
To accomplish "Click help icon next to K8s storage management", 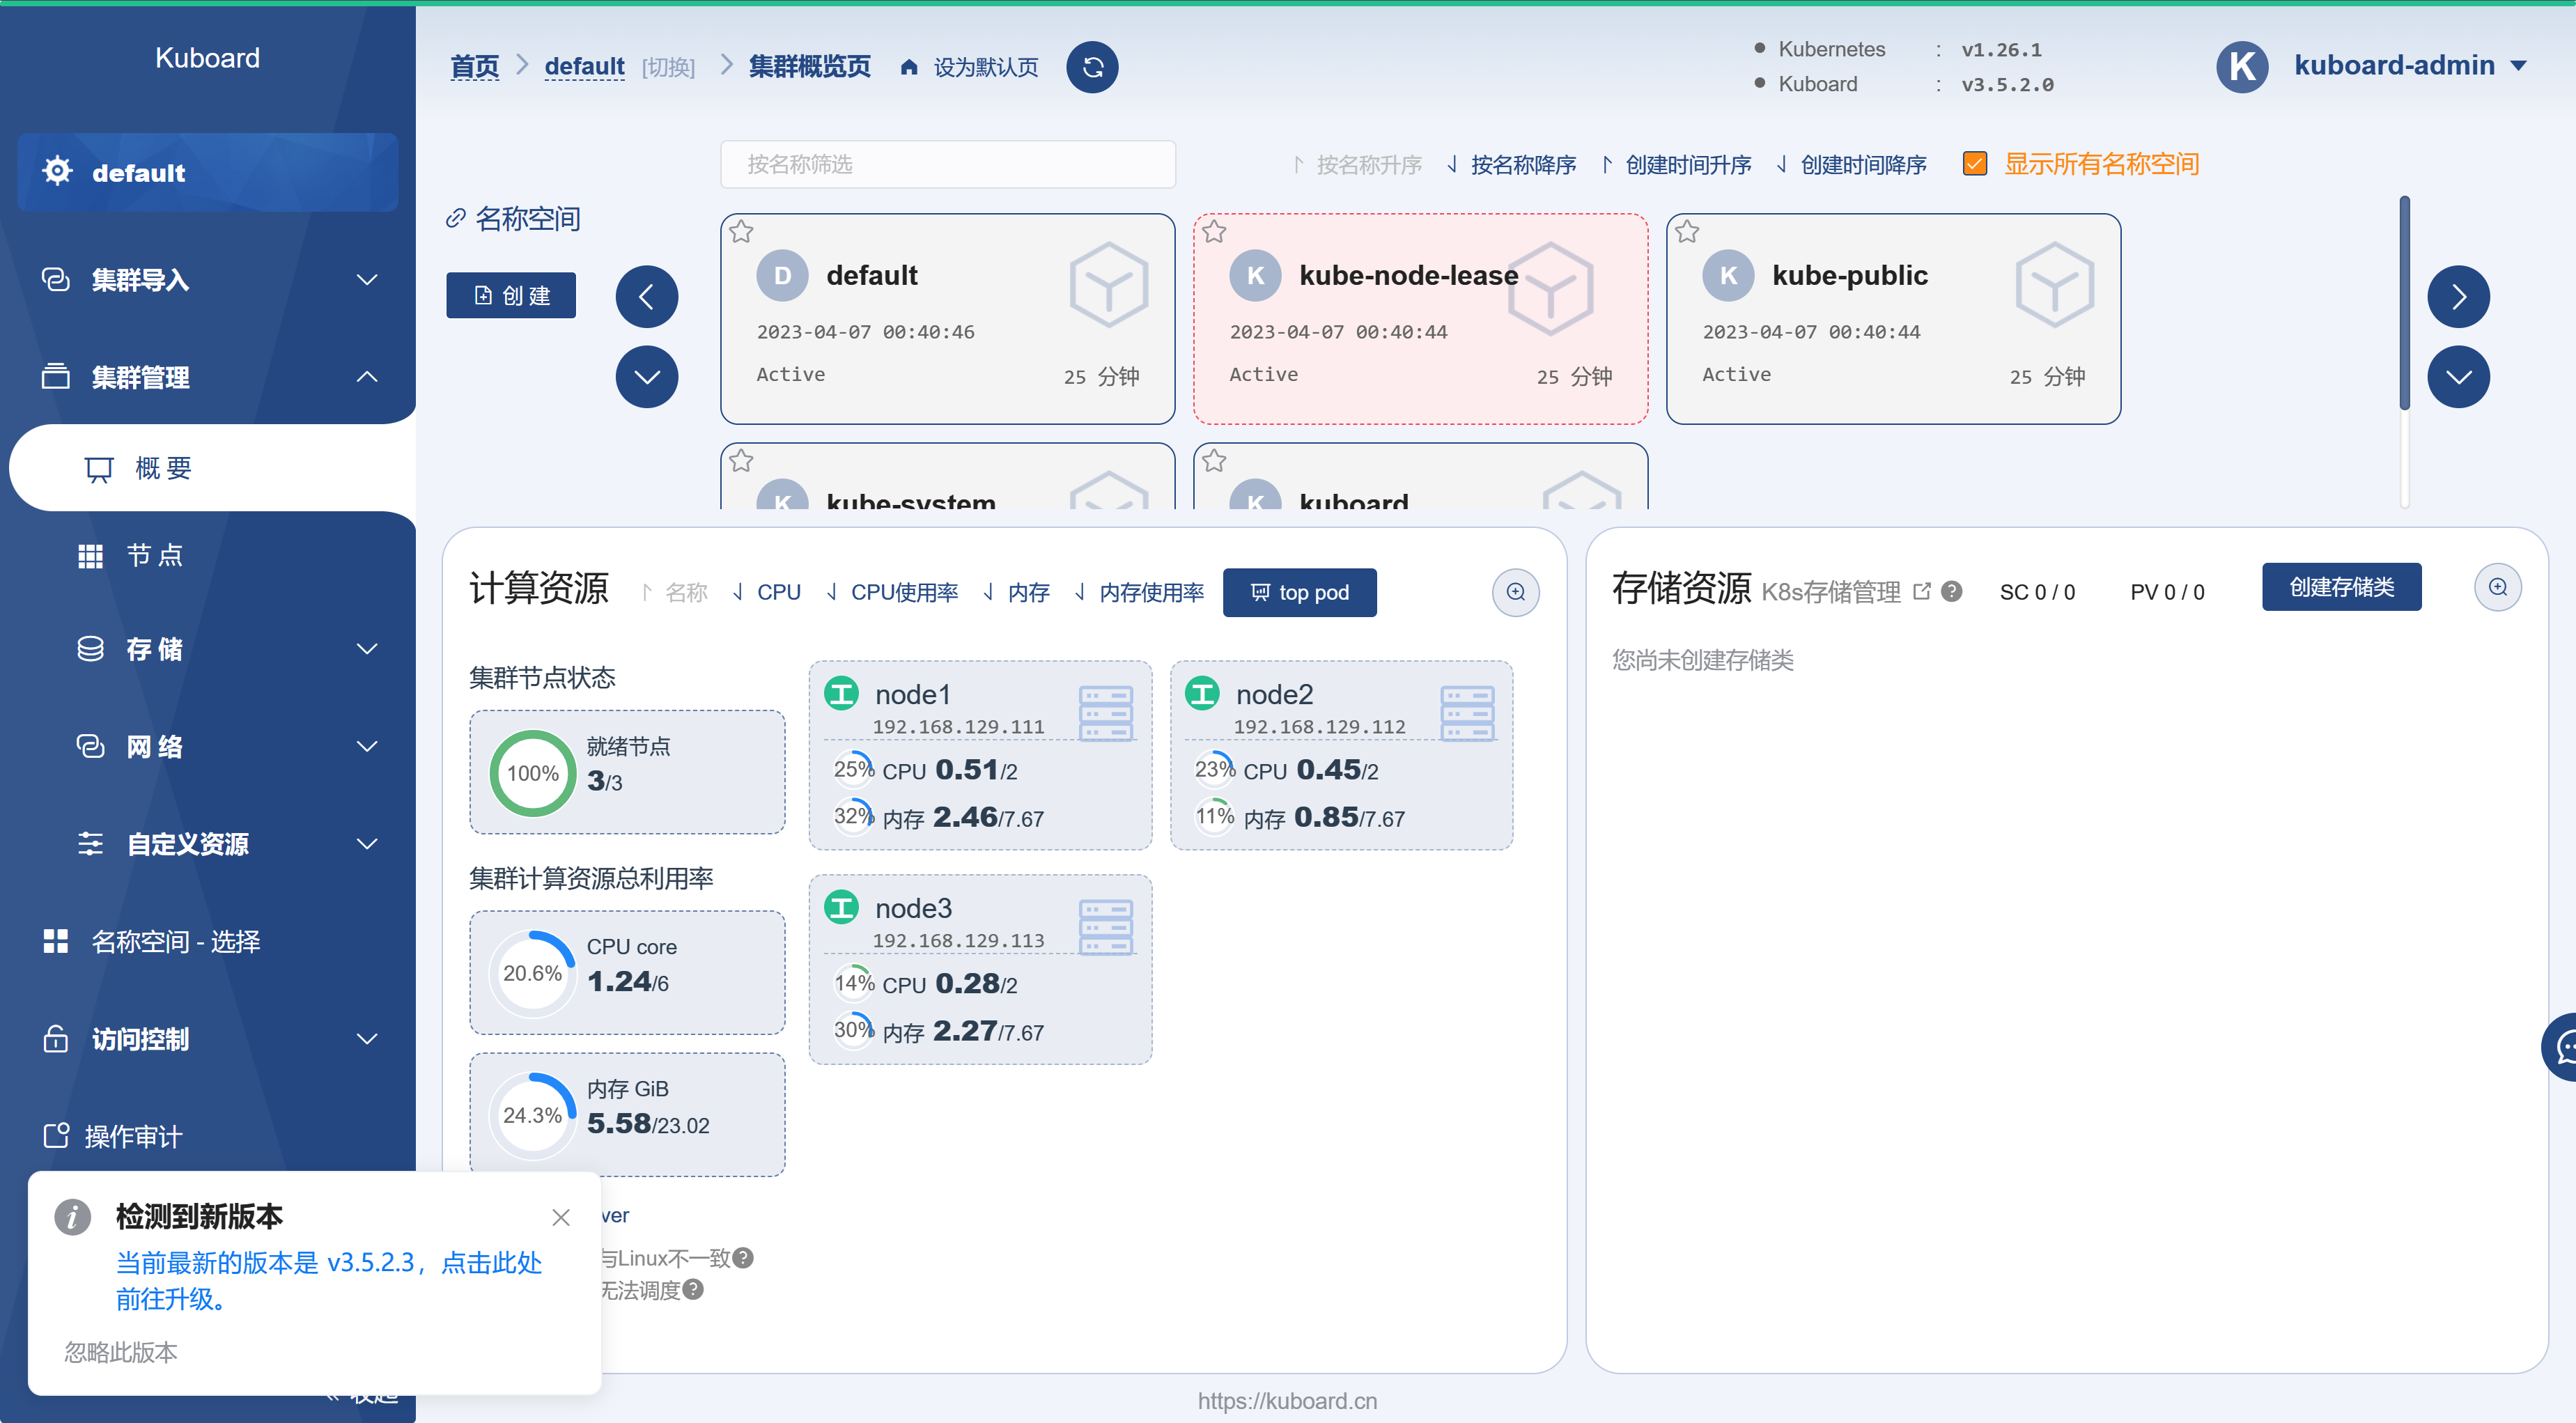I will pos(1951,592).
